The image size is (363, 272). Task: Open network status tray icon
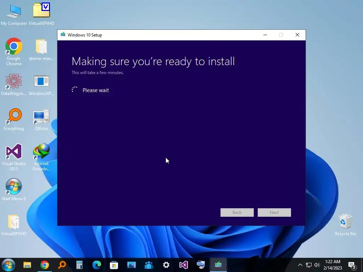pyautogui.click(x=309, y=265)
